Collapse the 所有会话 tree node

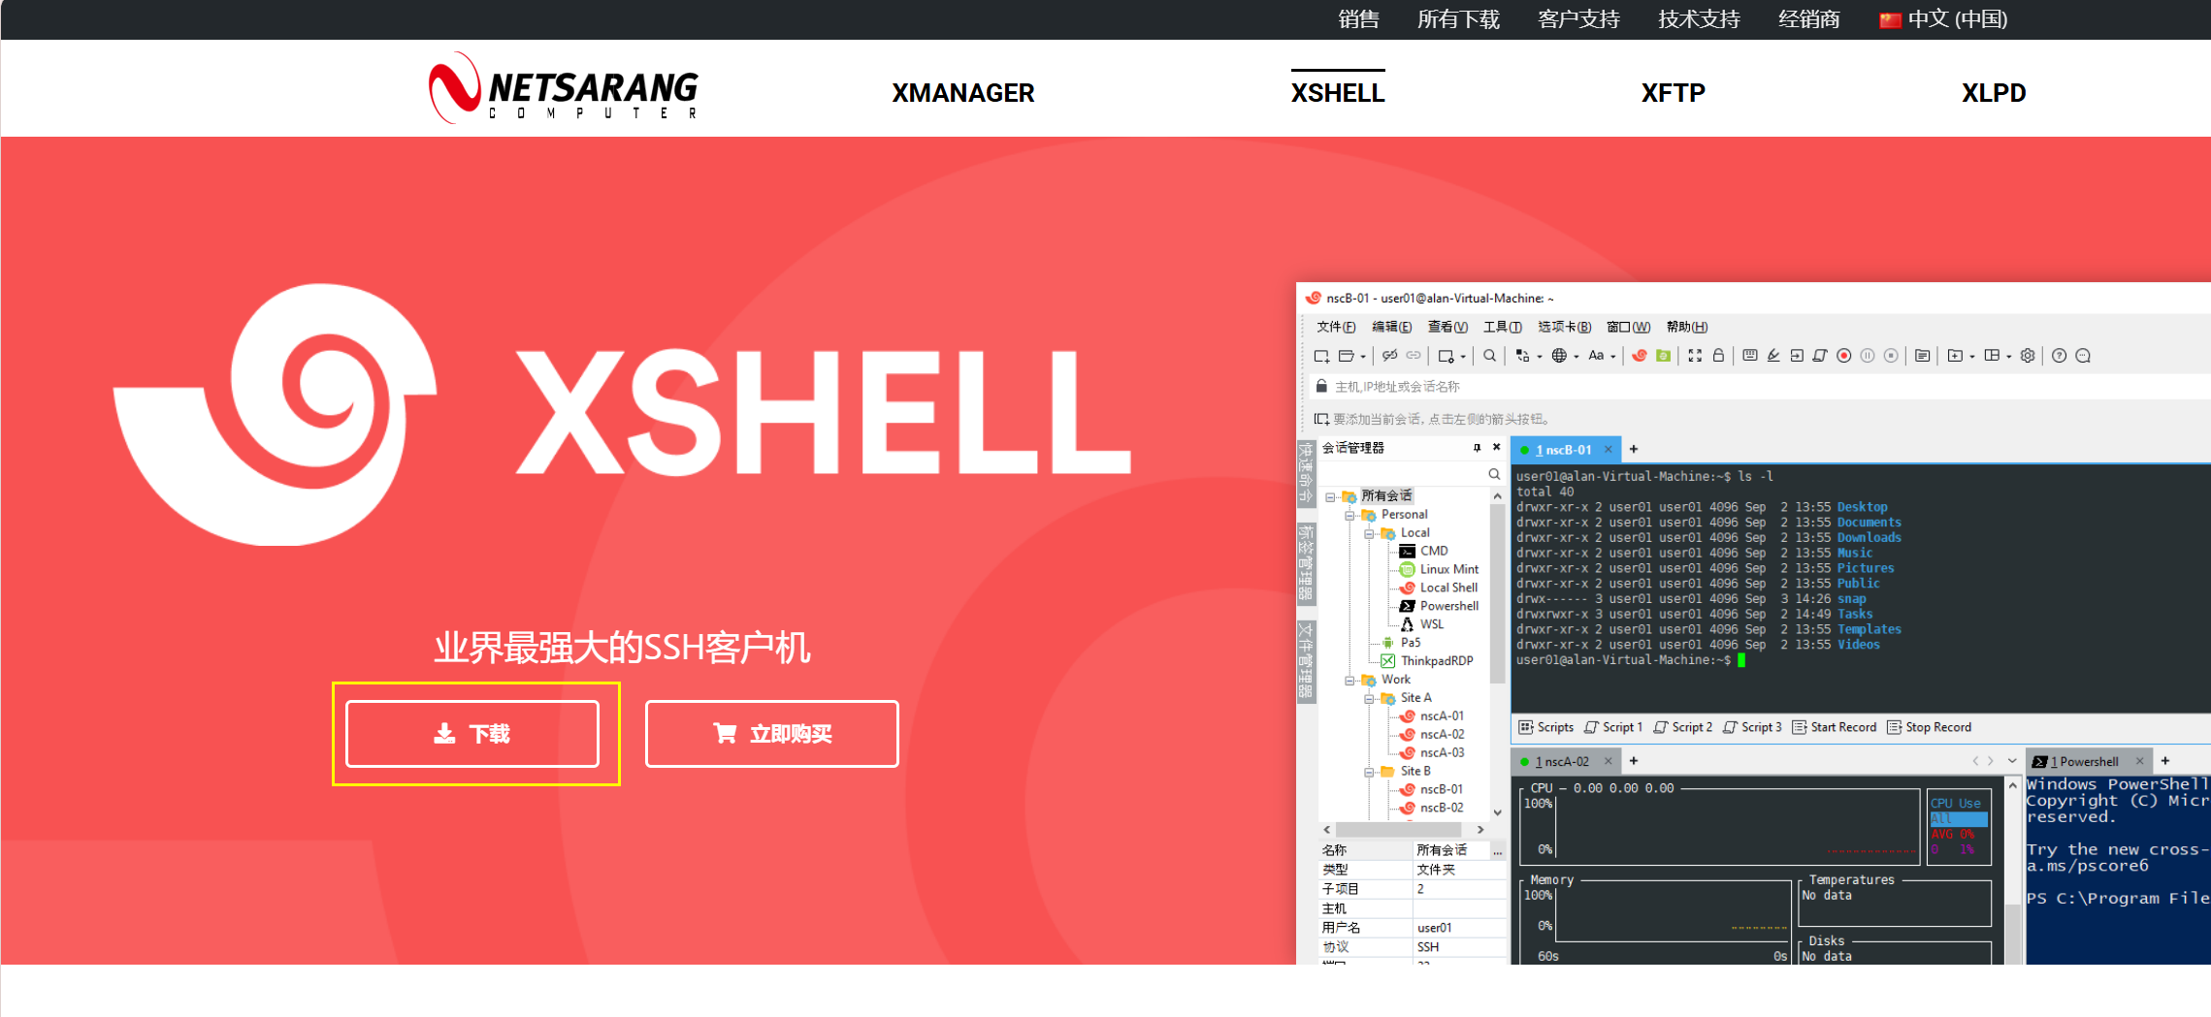(x=1330, y=496)
